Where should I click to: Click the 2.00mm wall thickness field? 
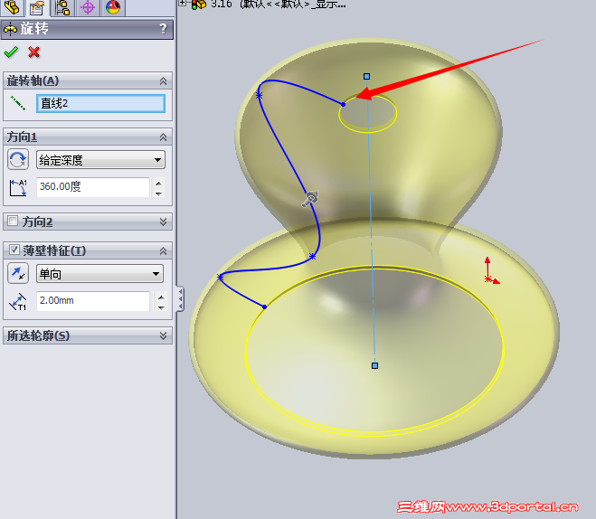(93, 301)
